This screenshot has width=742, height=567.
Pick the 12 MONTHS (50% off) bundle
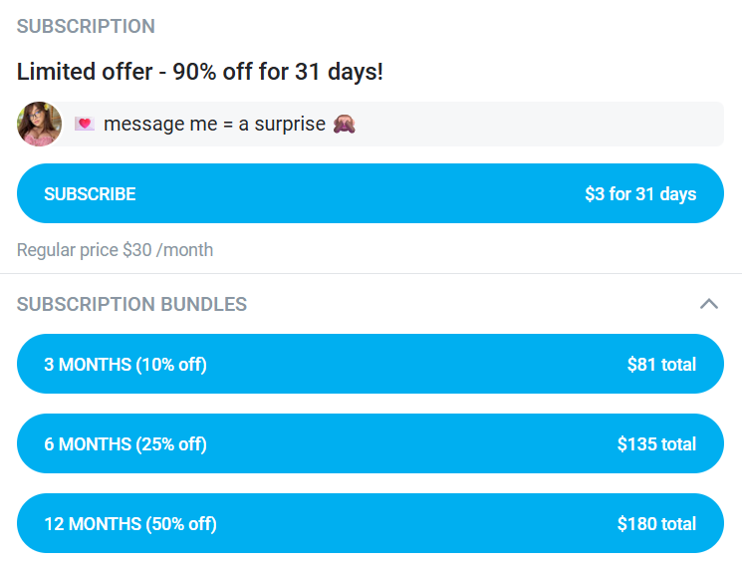coord(370,523)
